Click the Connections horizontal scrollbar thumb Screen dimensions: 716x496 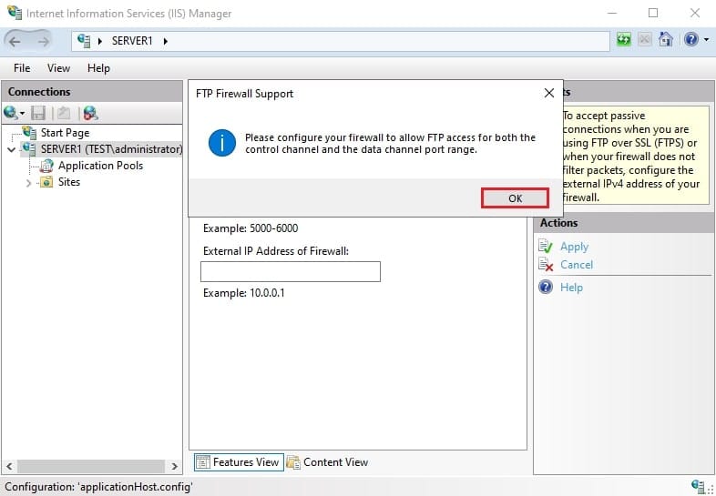click(x=91, y=466)
